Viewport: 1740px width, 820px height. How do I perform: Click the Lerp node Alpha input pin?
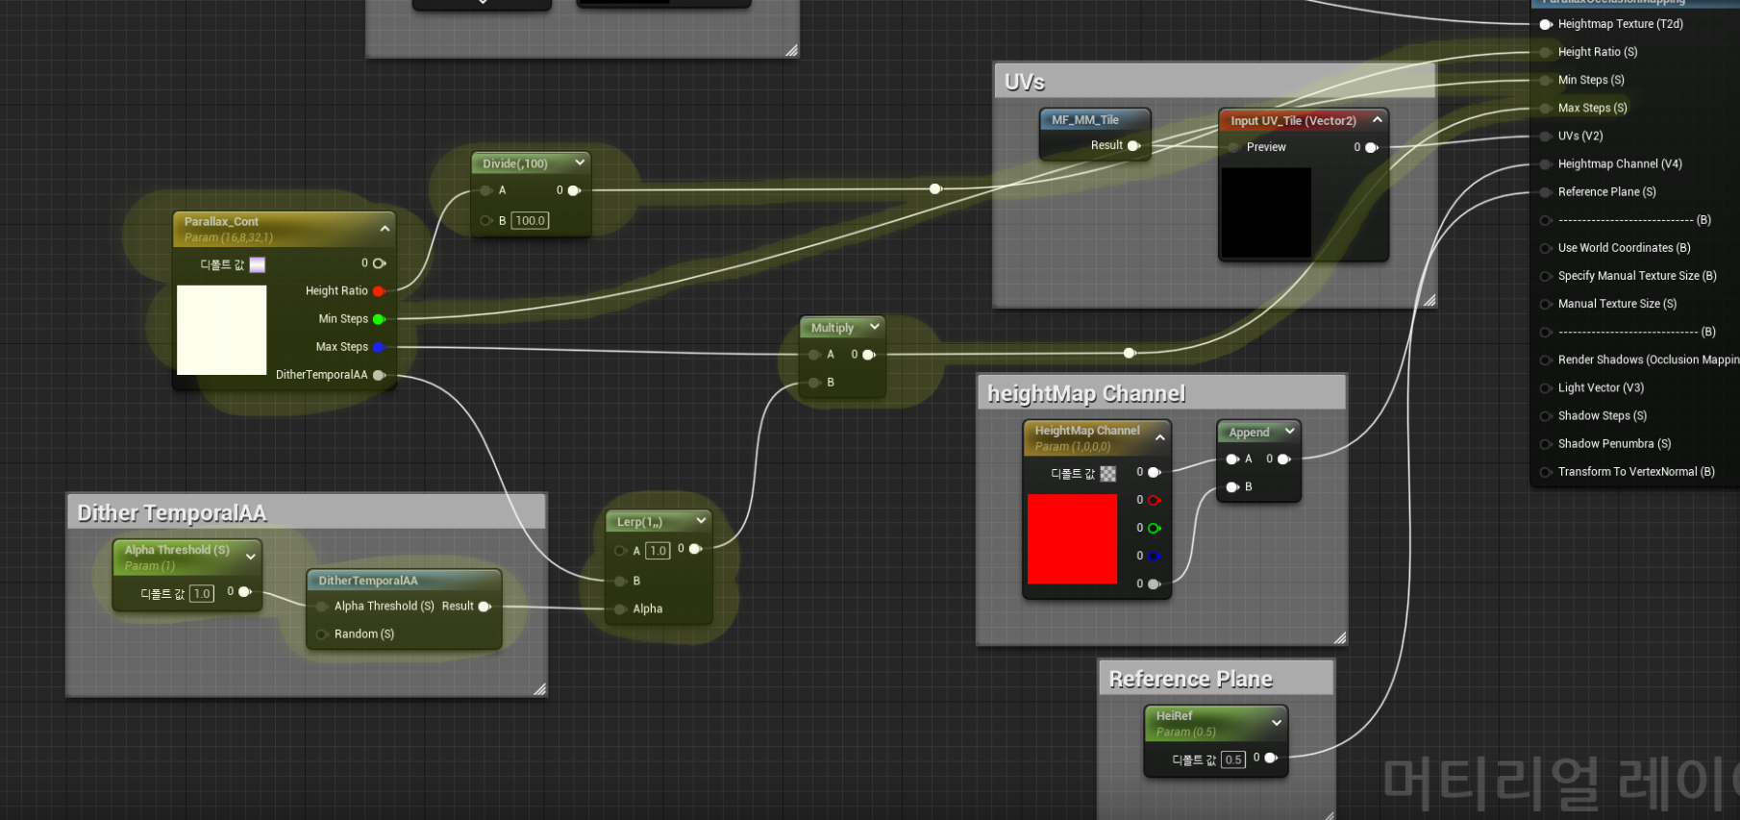[621, 609]
